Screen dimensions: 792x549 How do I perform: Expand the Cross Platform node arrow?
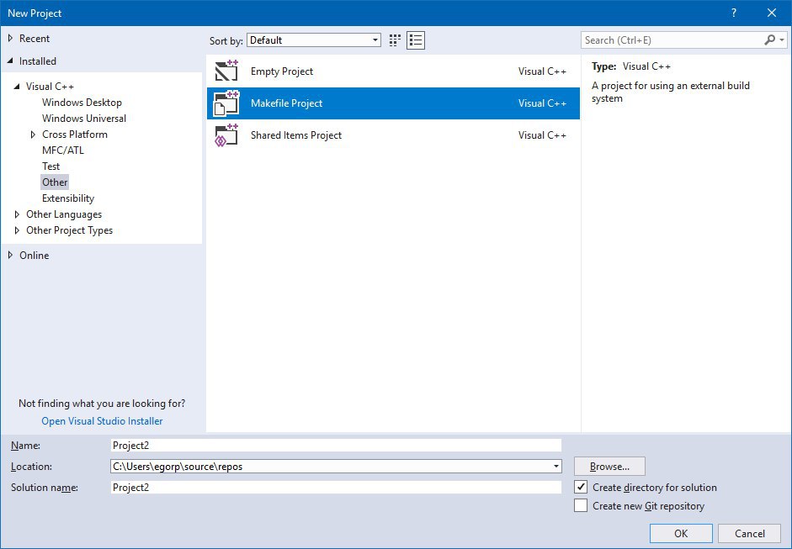[34, 135]
